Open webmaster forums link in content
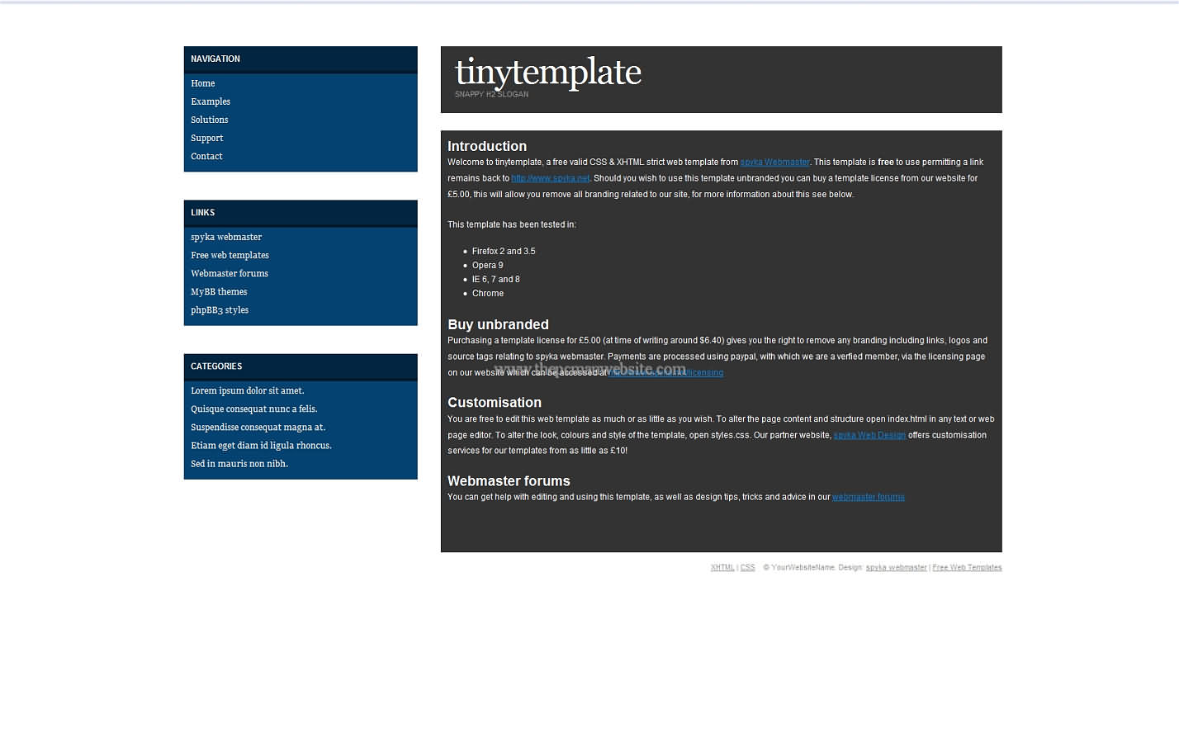This screenshot has width=1179, height=737. (x=869, y=497)
